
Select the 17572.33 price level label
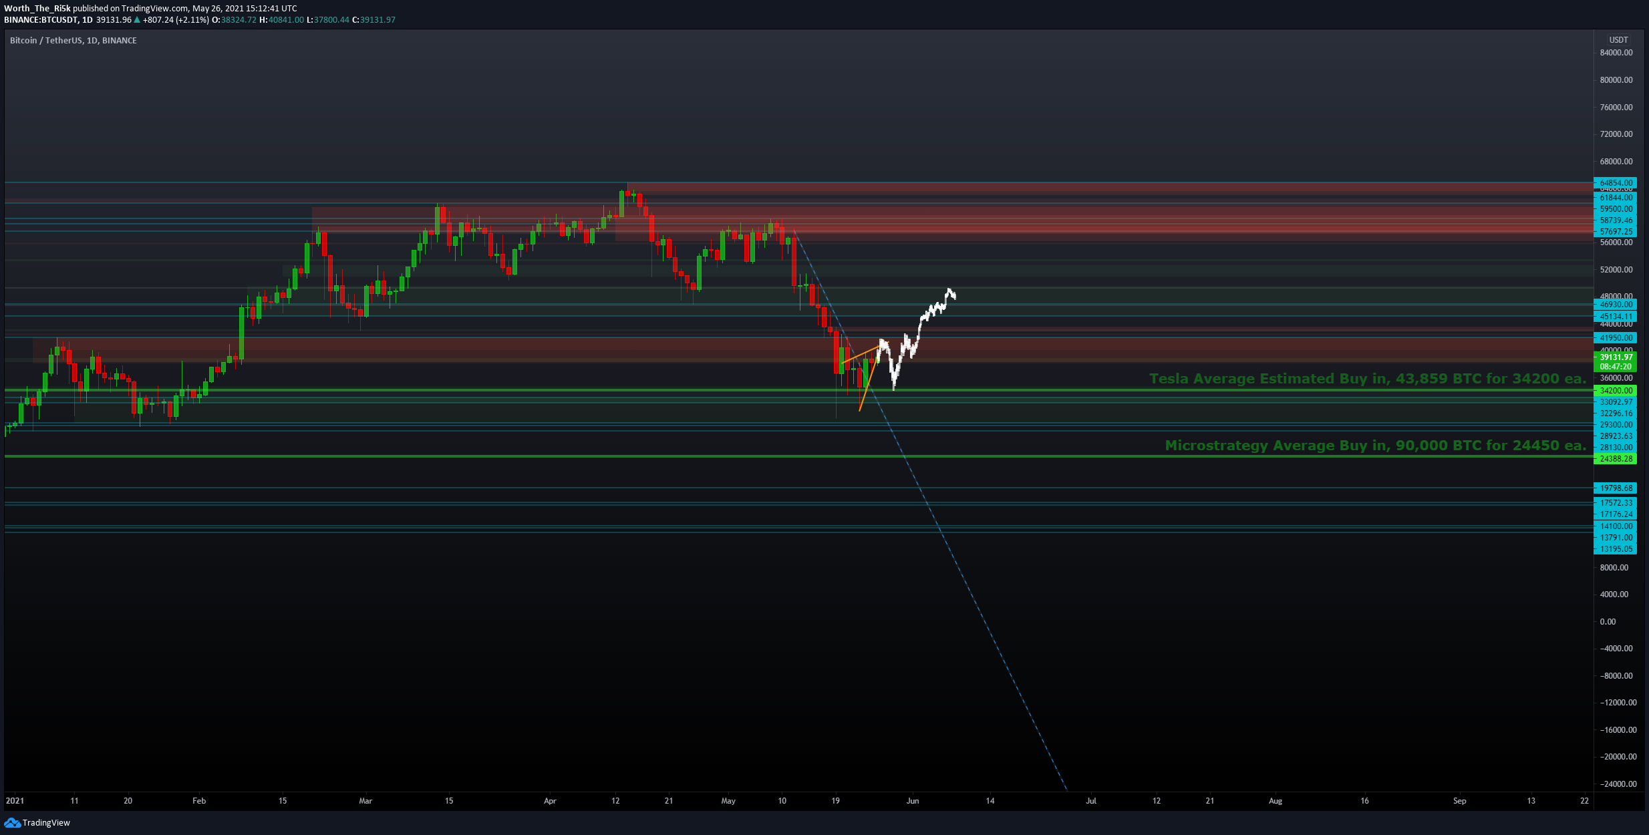(1616, 503)
